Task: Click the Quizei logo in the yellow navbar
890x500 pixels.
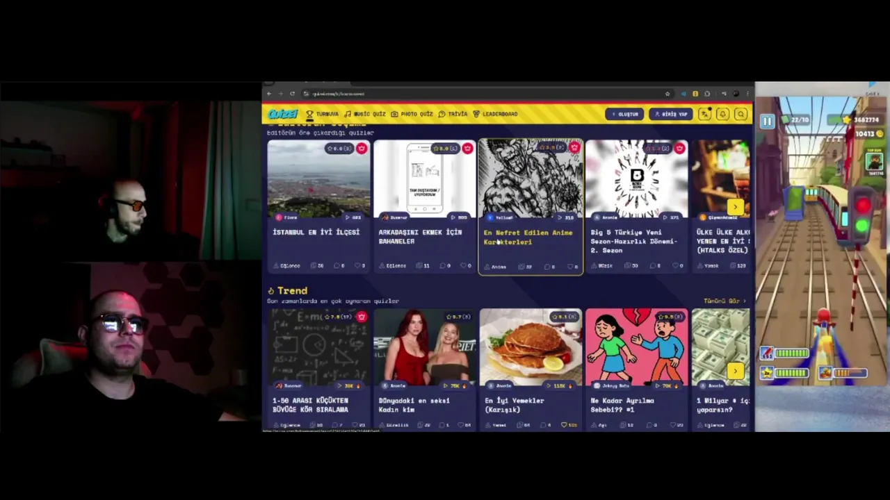Action: (282, 114)
